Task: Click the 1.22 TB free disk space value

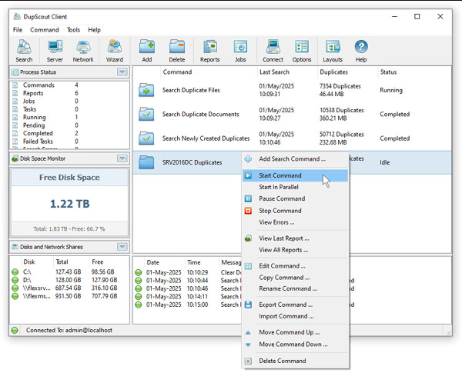Action: 70,204
